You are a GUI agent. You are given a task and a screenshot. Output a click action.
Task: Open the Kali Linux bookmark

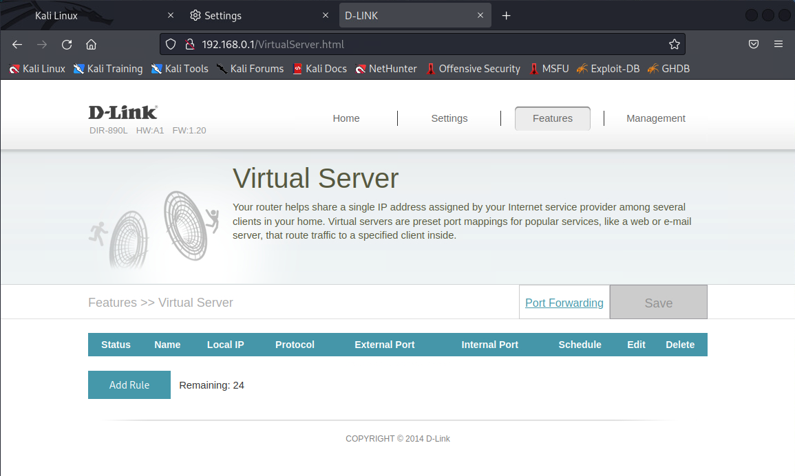point(37,68)
